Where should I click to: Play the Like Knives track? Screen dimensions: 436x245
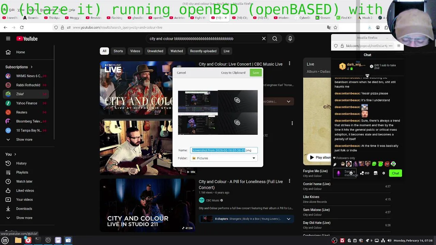point(347,199)
